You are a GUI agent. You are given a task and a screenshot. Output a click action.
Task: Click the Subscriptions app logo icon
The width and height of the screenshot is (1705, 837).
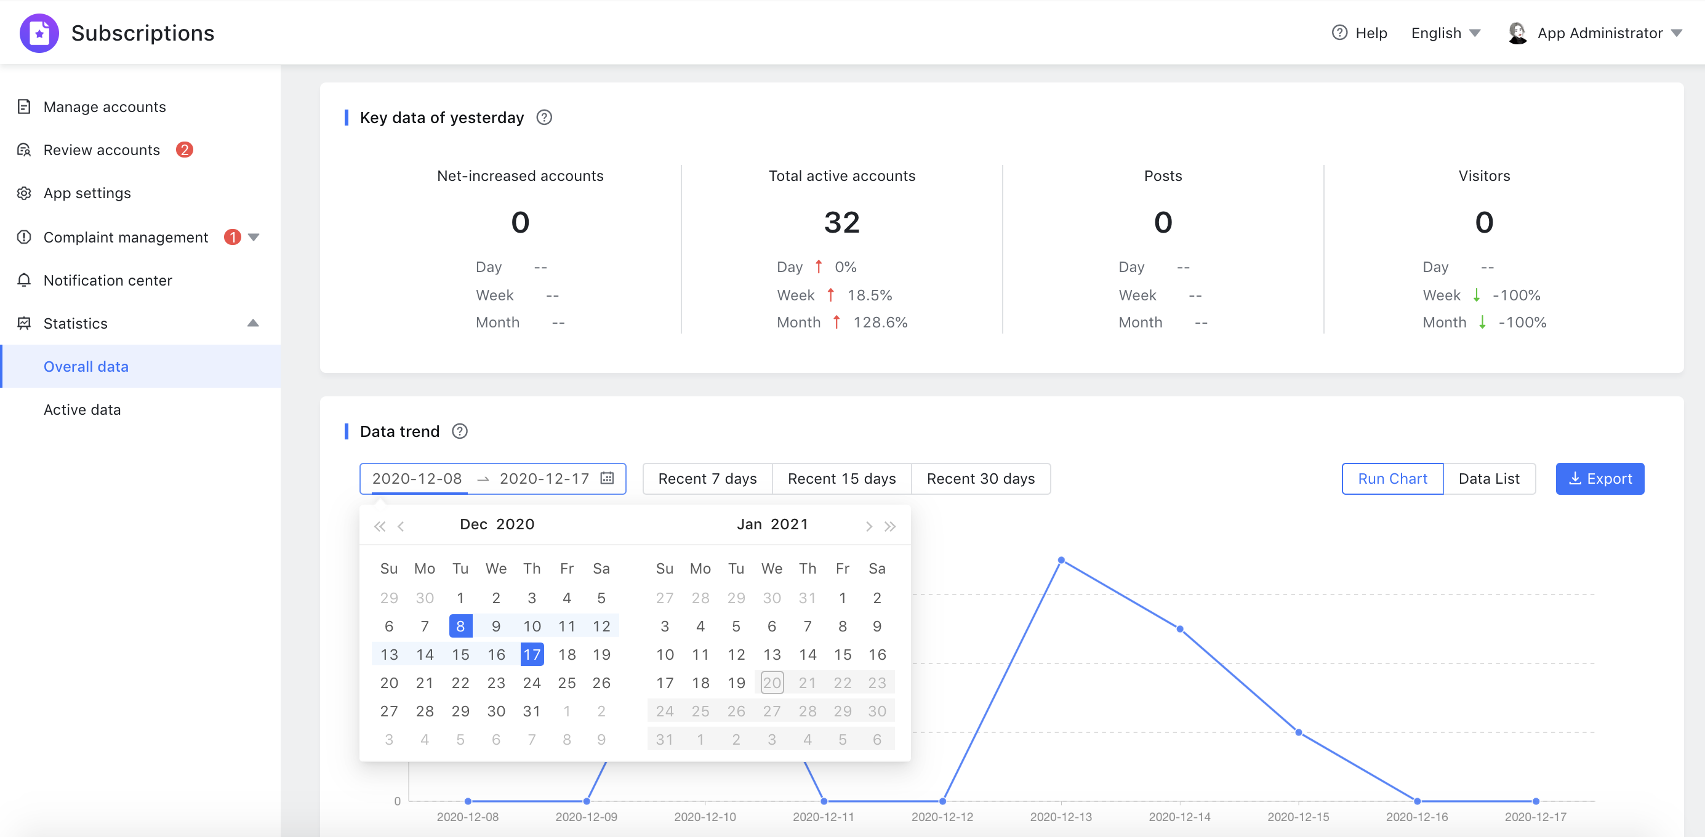(x=39, y=33)
